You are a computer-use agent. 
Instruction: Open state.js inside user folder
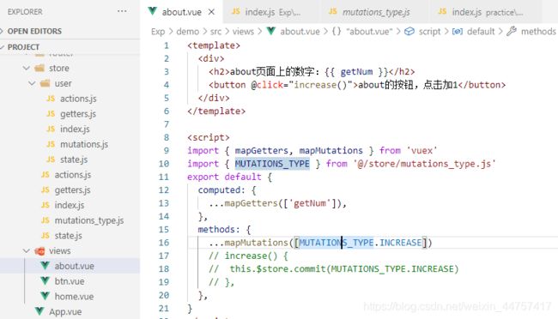[x=74, y=159]
